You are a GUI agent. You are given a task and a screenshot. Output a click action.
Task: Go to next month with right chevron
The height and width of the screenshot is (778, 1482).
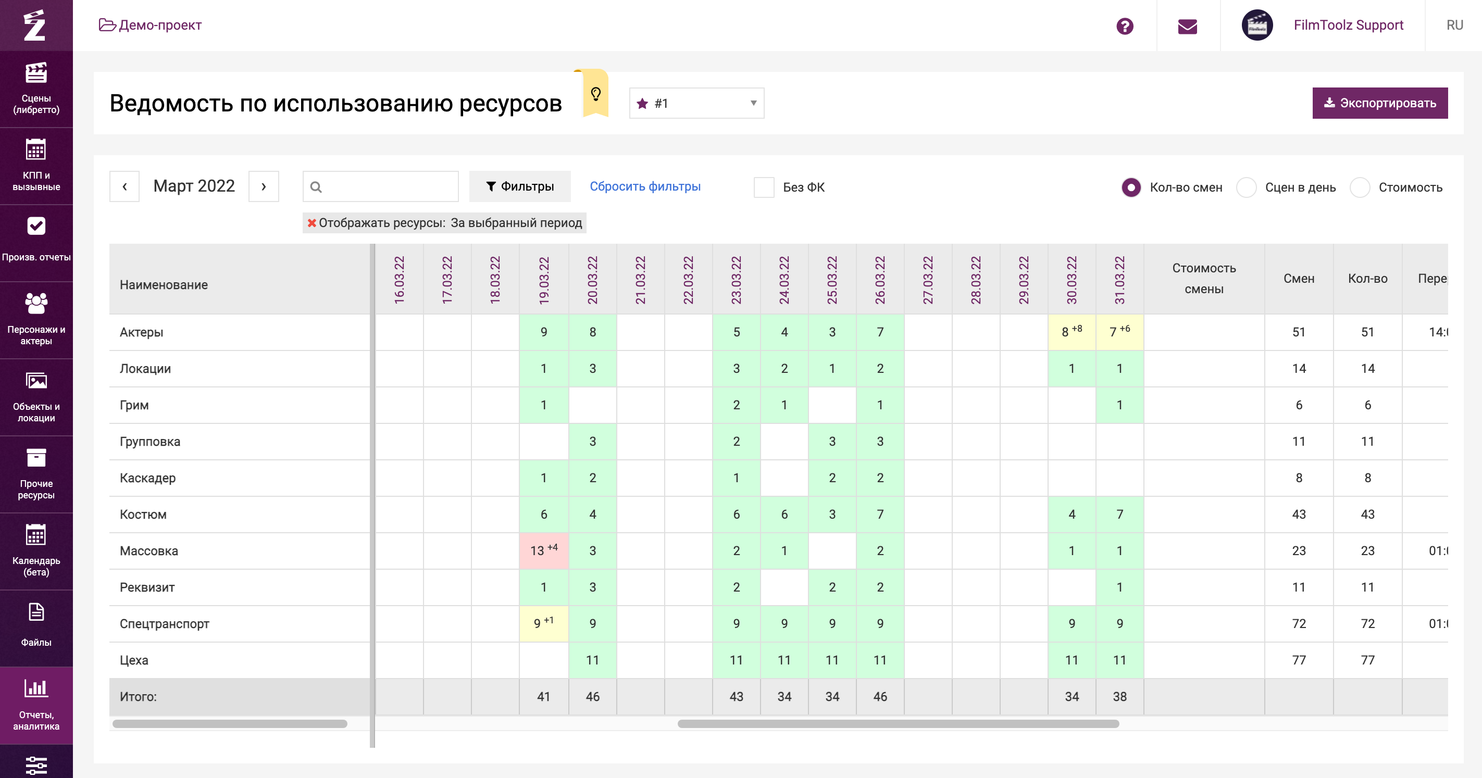point(264,186)
